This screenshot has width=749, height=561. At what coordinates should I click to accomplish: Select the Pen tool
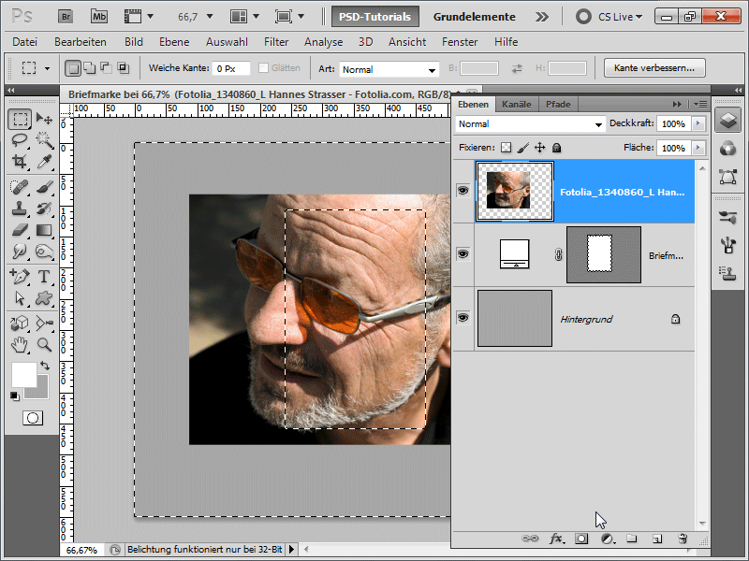[x=20, y=277]
